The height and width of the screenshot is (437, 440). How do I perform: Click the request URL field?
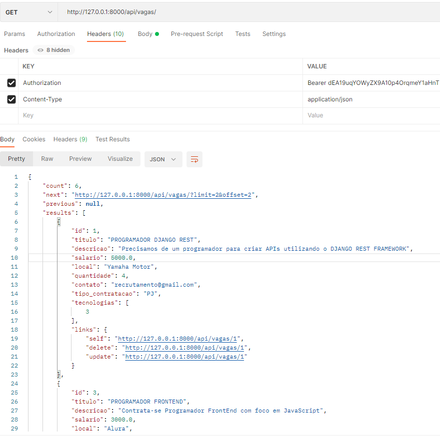coord(249,12)
